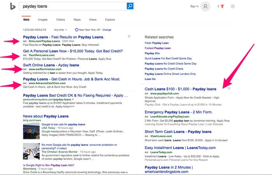Click the Sign in link

click(x=194, y=7)
